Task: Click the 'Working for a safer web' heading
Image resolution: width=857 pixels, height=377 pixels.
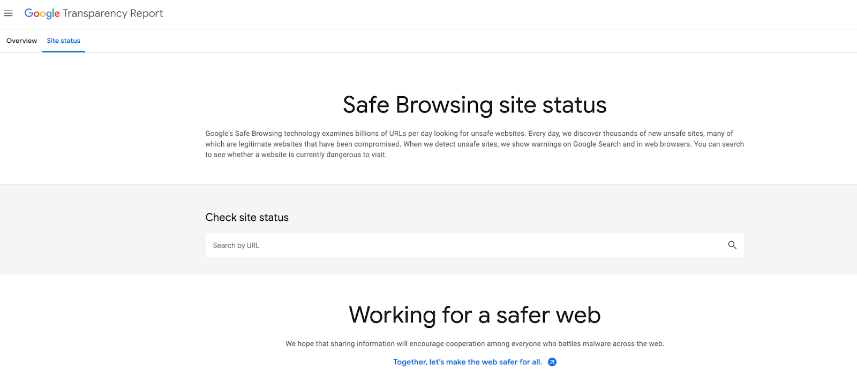Action: [x=475, y=315]
